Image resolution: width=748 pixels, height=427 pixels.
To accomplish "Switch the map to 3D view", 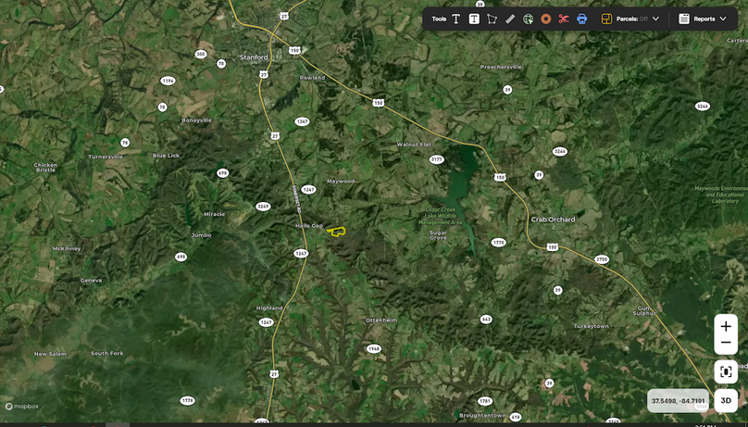I will pyautogui.click(x=727, y=401).
